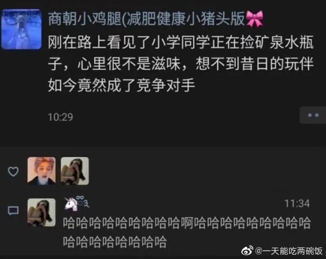Click the unicorn emoji in commenter name
The height and width of the screenshot is (259, 326).
click(70, 204)
